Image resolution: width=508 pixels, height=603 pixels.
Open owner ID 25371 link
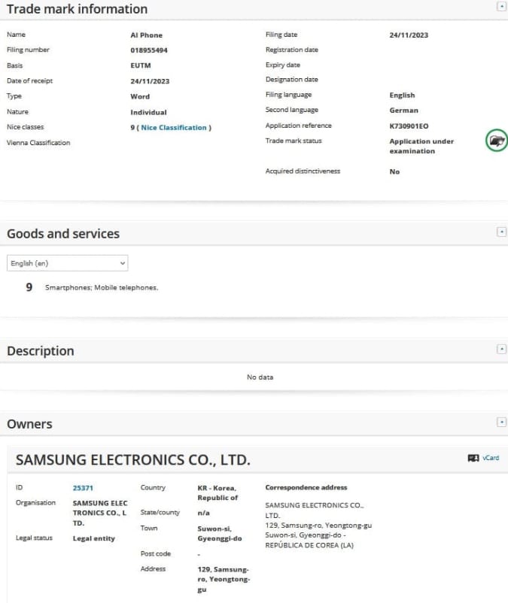83,488
